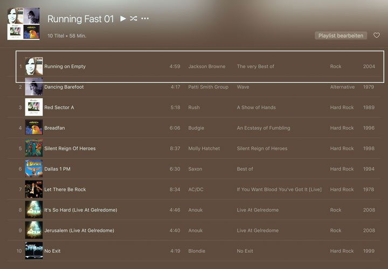The height and width of the screenshot is (269, 388).
Task: Click the Let There Be Rock artwork
Action: (34, 189)
